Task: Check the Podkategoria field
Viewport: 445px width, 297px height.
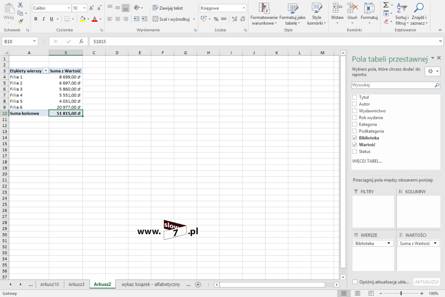Action: pyautogui.click(x=354, y=131)
